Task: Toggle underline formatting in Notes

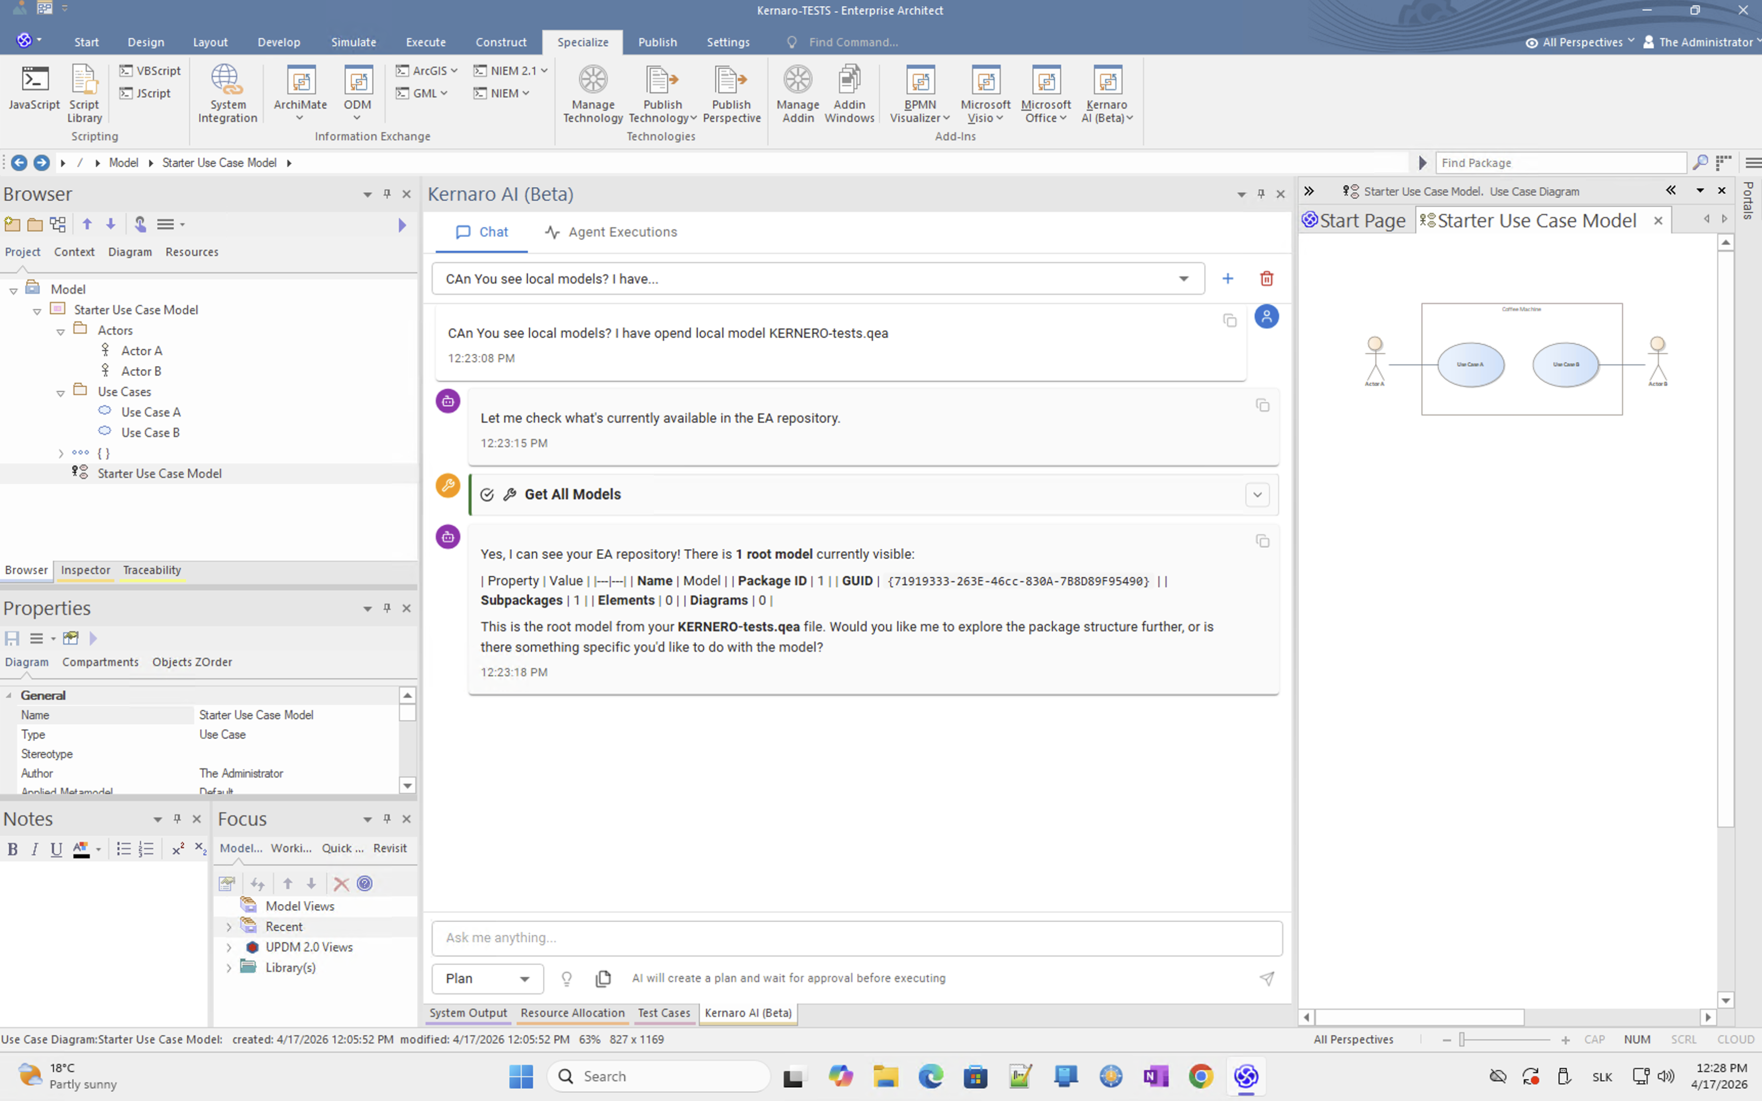Action: pyautogui.click(x=56, y=849)
